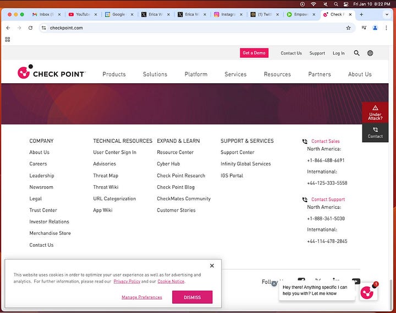
Task: Open the Threat Map link
Action: click(106, 175)
